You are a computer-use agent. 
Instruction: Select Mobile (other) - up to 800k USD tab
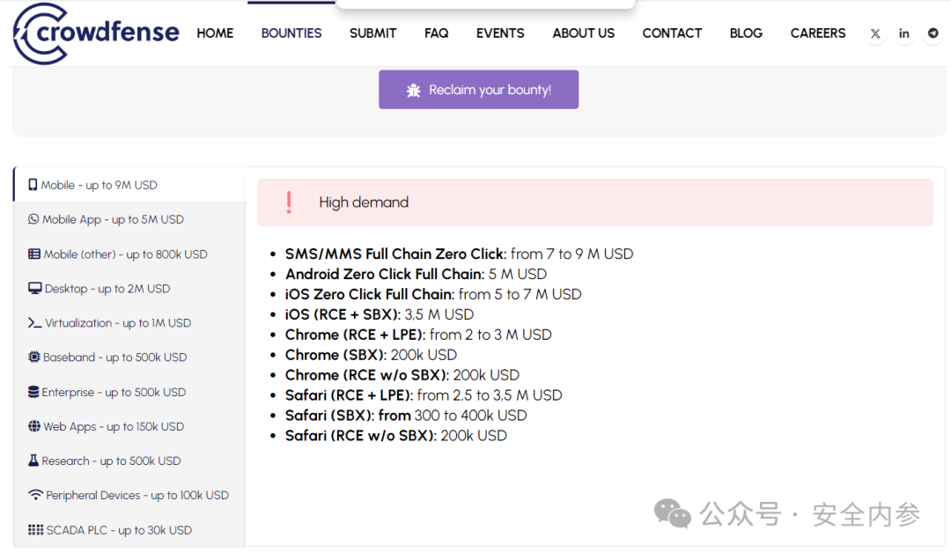[129, 254]
